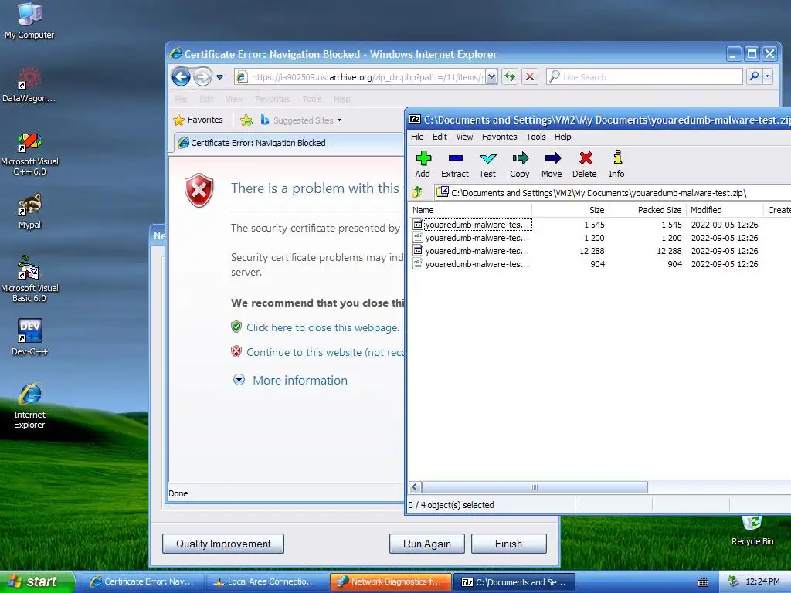Switch to Network Diagnostics taskbar item
This screenshot has height=593, width=791.
click(x=390, y=581)
